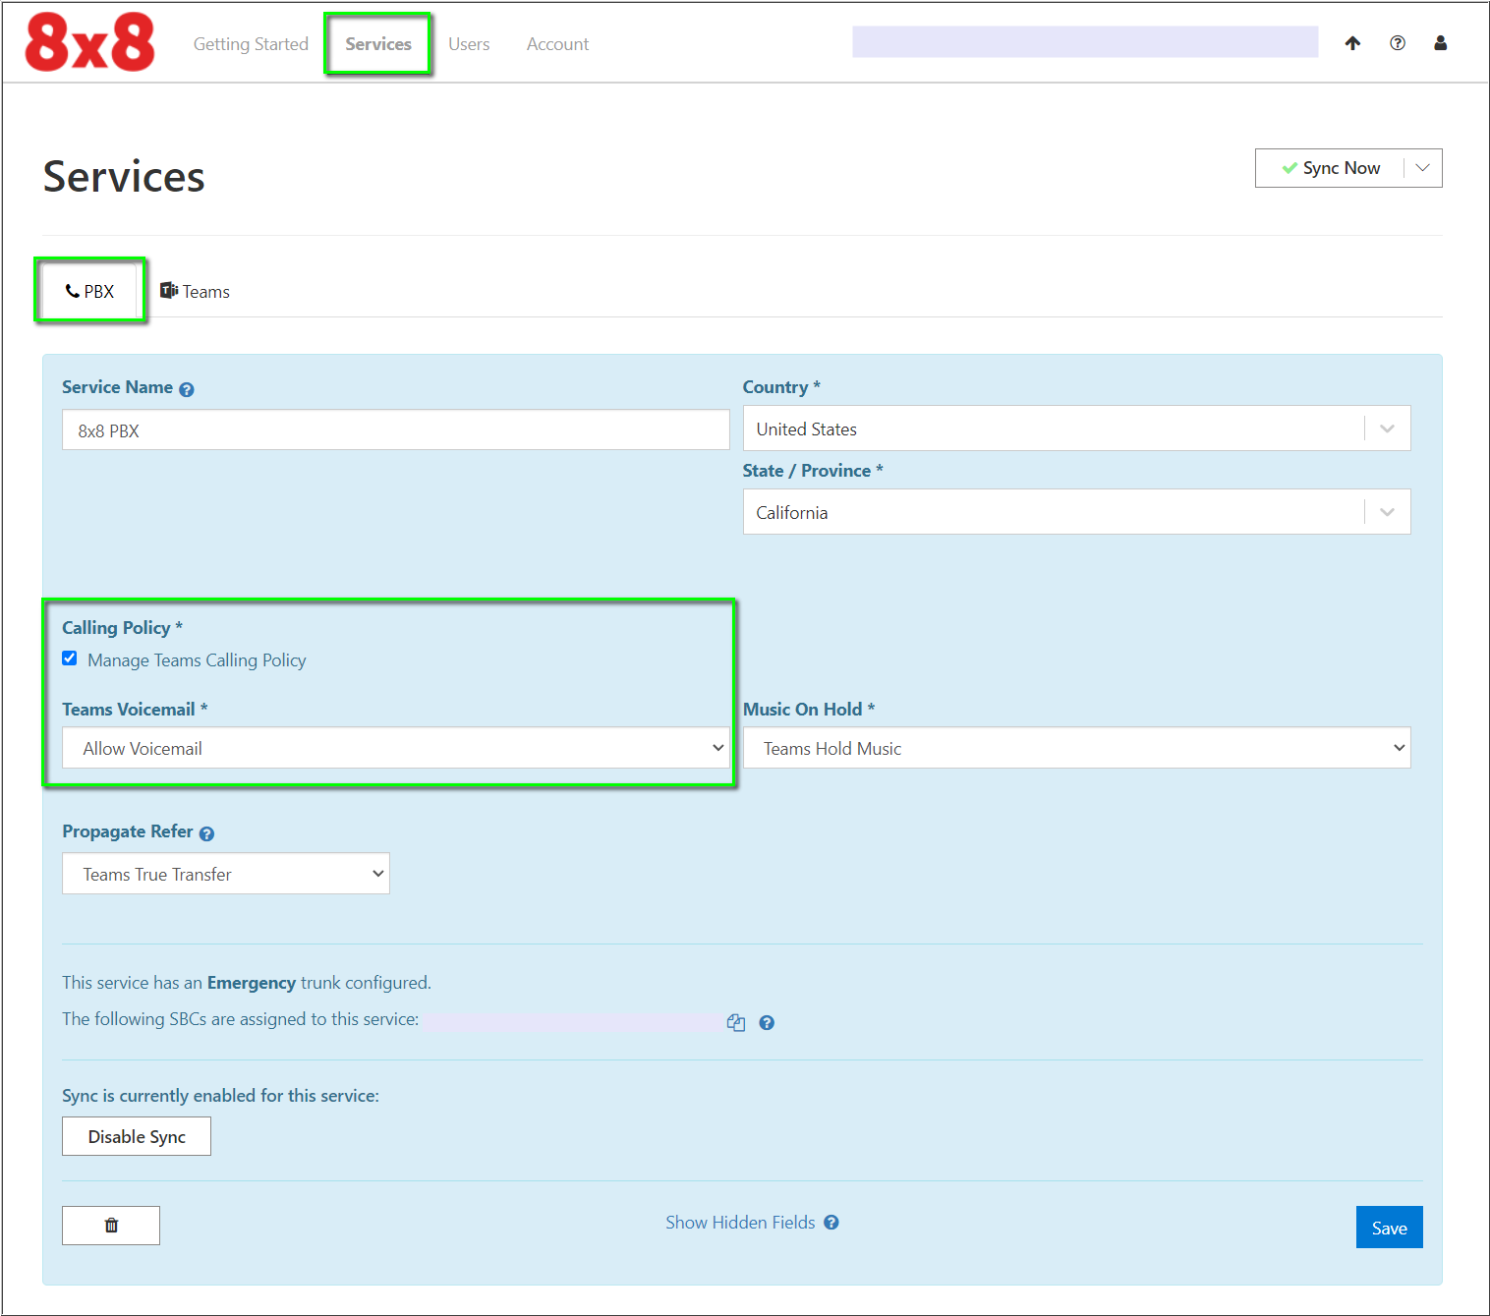Image resolution: width=1490 pixels, height=1316 pixels.
Task: Click the Propagate Refer help icon
Action: [x=206, y=833]
